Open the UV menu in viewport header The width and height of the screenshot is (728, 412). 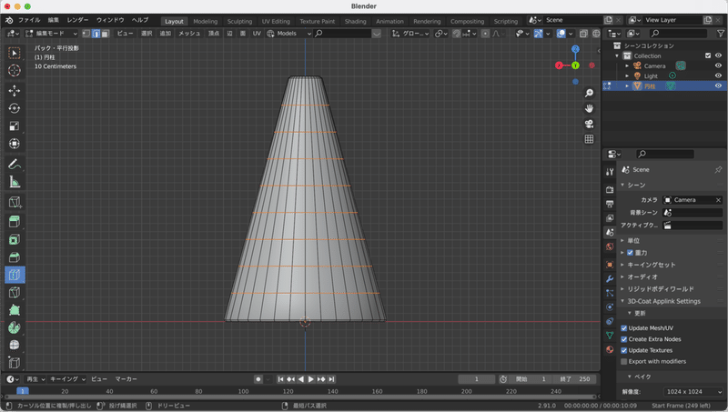257,34
